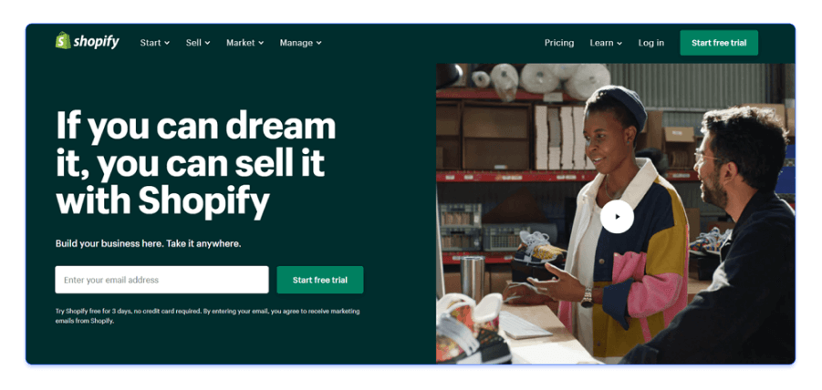Play the hero video with the white play button
This screenshot has height=390, width=822.
[x=617, y=217]
